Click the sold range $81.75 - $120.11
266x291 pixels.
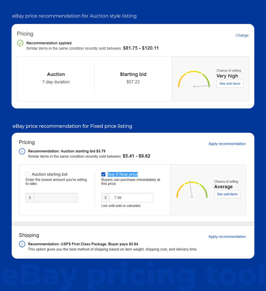click(141, 48)
